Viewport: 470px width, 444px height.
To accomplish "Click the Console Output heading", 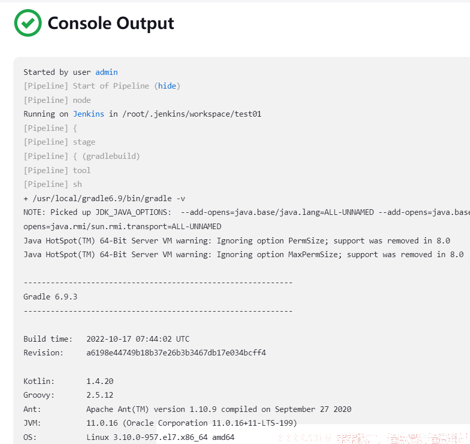I will point(111,23).
